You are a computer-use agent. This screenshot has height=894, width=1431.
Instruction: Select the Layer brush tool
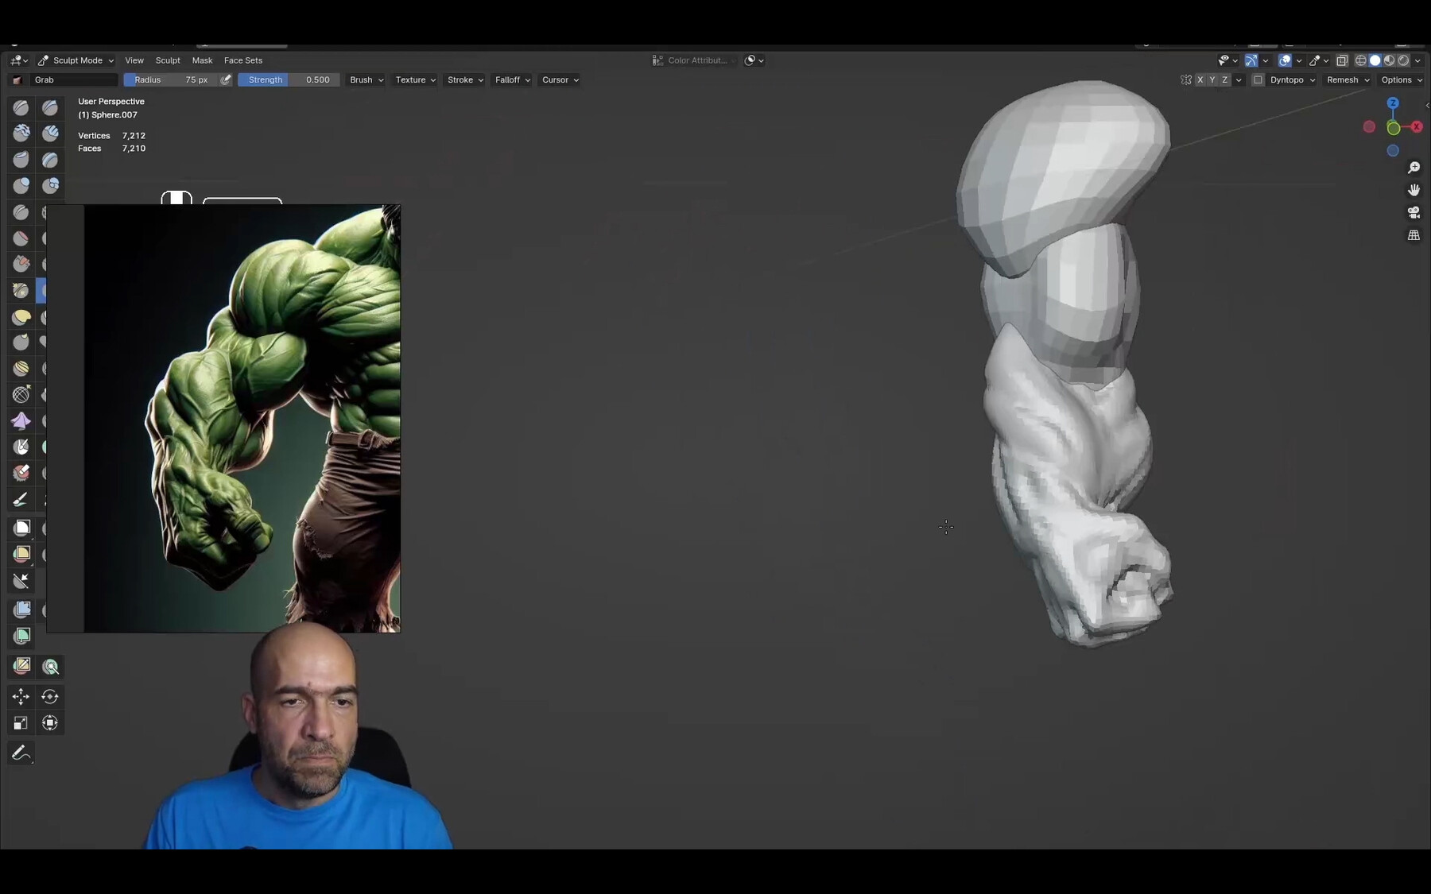[x=50, y=160]
